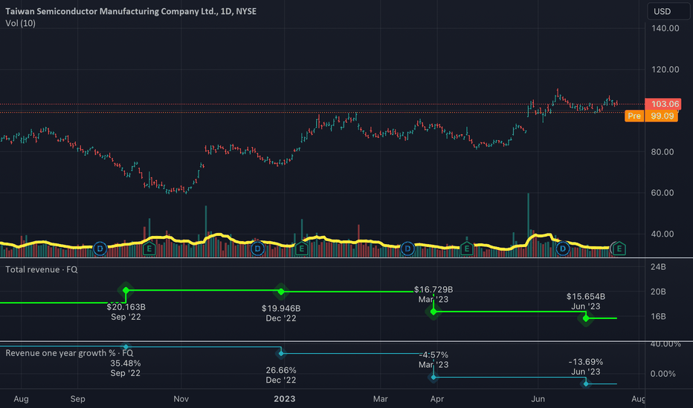Viewport: 693px width, 408px height.
Task: Click the 103.06 last price label
Action: click(x=663, y=104)
